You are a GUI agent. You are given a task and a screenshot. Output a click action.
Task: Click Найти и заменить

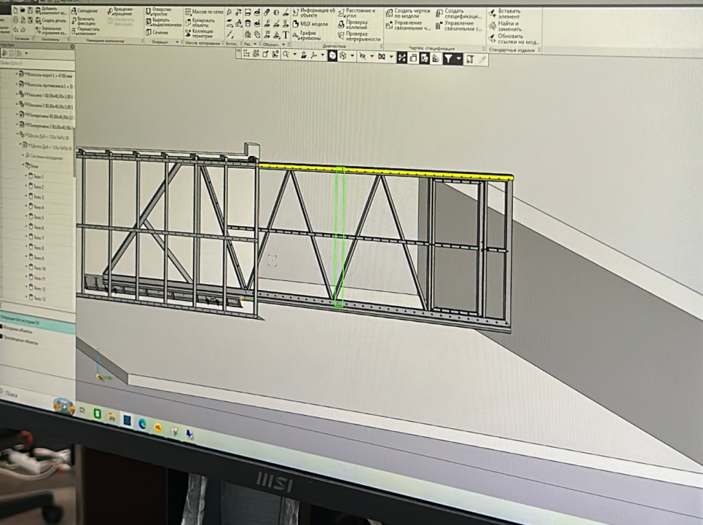505,26
